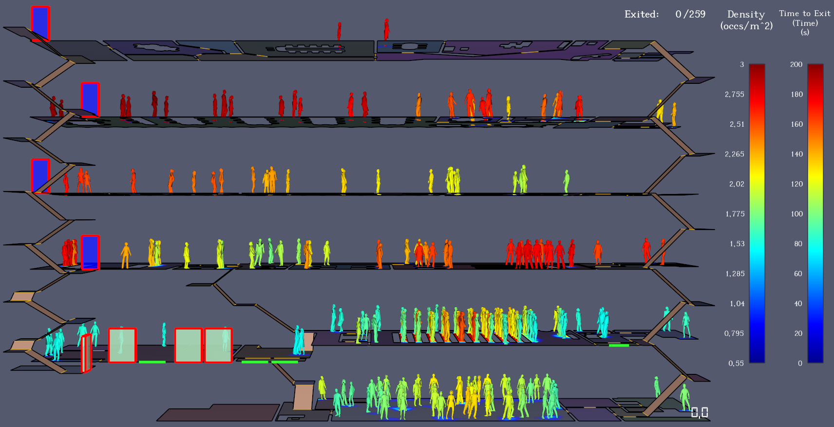
Task: Click the middle green exit door
Action: click(188, 345)
